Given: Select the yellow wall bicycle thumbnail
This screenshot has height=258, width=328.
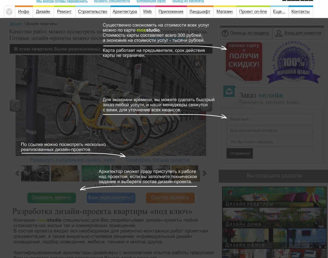Looking at the screenshot, I should pos(65,173).
